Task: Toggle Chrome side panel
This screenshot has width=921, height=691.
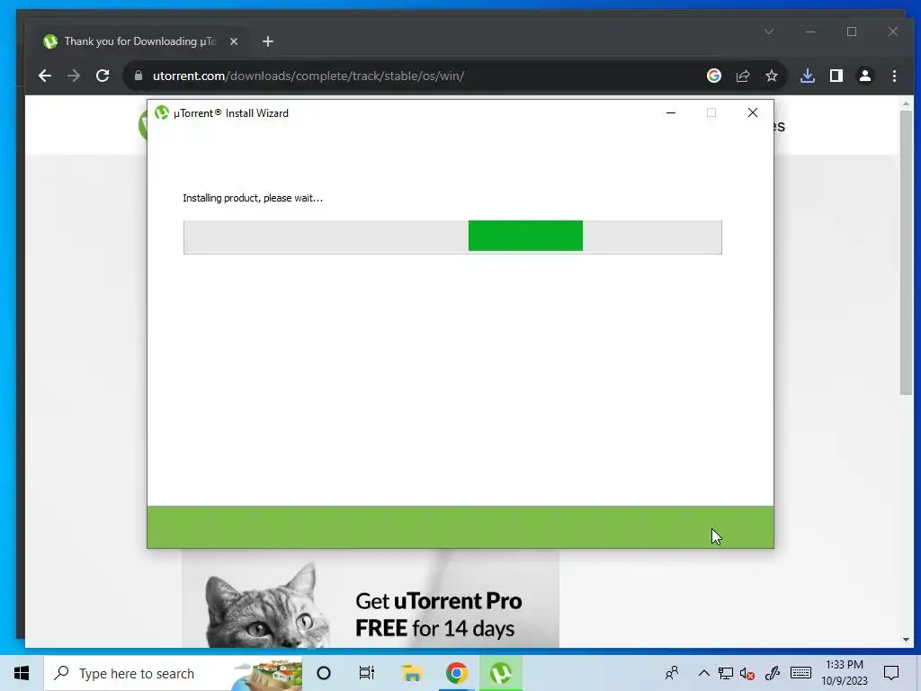Action: coord(836,76)
